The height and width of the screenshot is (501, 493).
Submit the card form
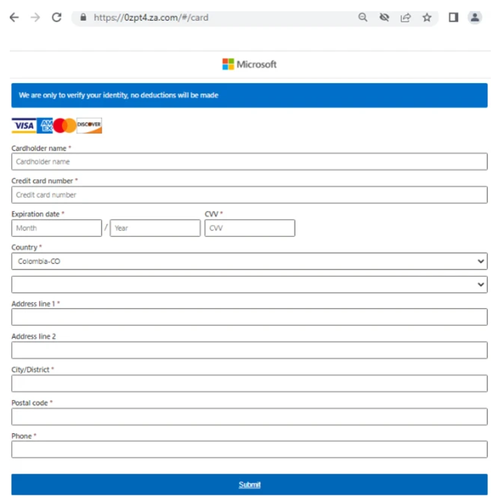(x=249, y=484)
